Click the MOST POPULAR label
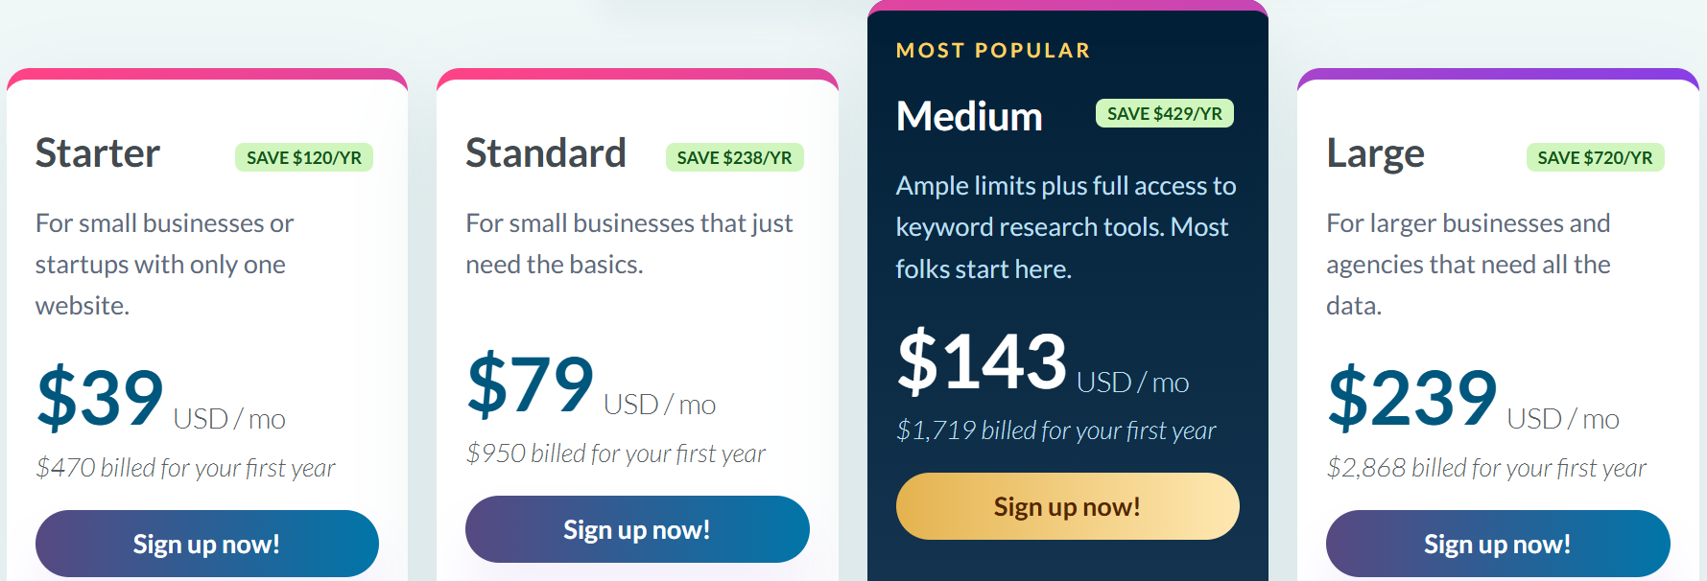Viewport: 1707px width, 581px height. tap(992, 50)
